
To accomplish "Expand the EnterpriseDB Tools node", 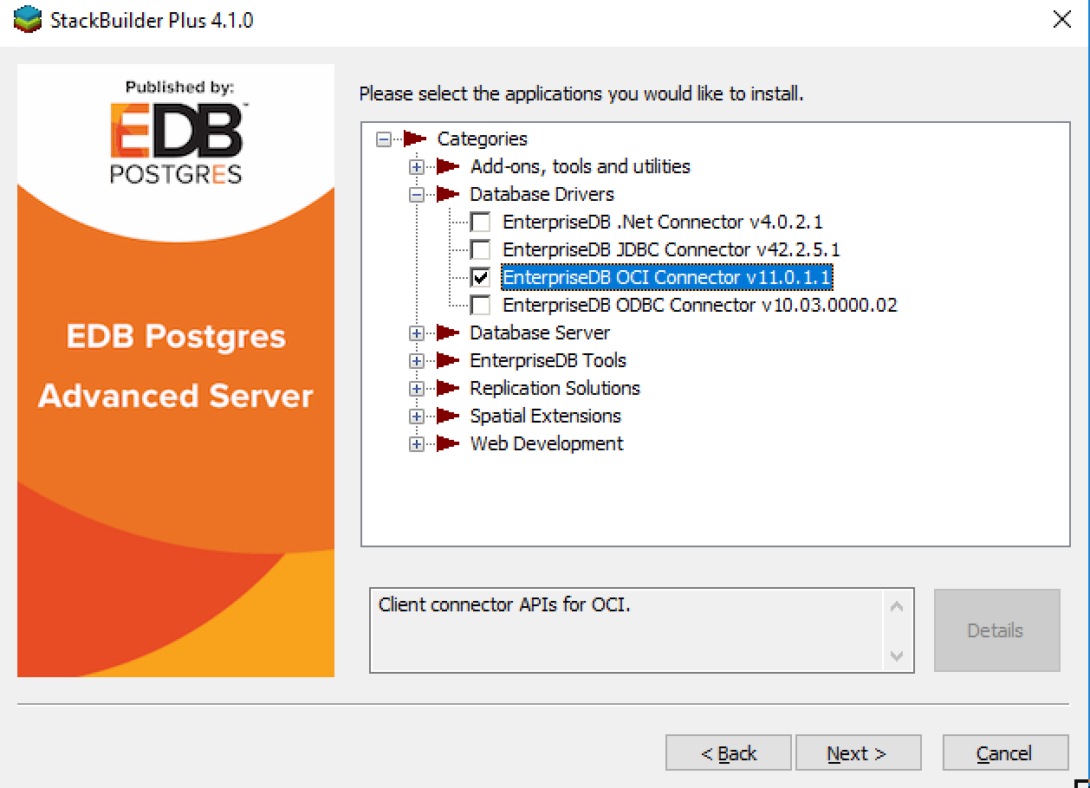I will pyautogui.click(x=417, y=361).
